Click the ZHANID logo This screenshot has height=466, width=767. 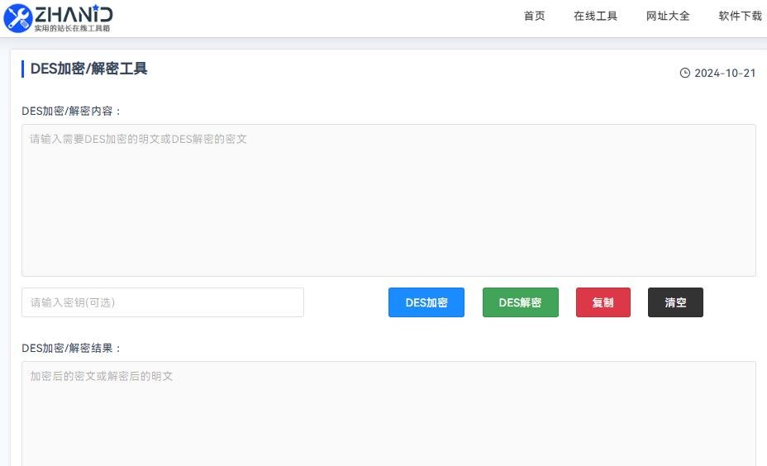(58, 18)
